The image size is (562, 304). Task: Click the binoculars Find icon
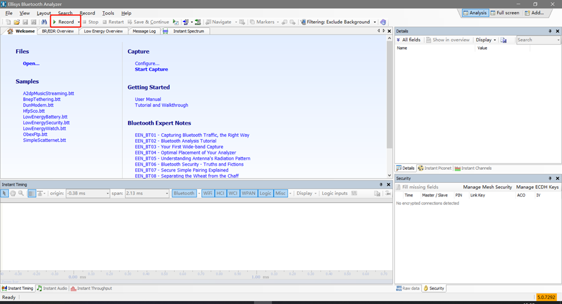pos(44,22)
